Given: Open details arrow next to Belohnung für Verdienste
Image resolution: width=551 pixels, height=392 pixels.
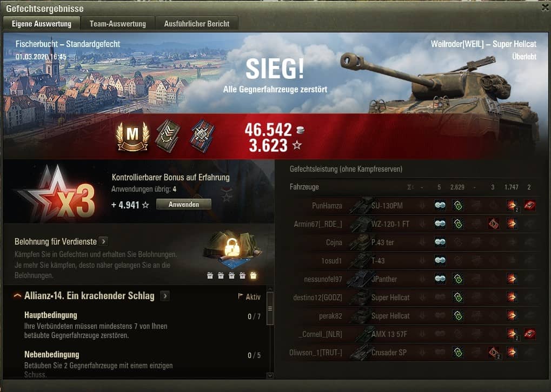Looking at the screenshot, I should [x=103, y=241].
